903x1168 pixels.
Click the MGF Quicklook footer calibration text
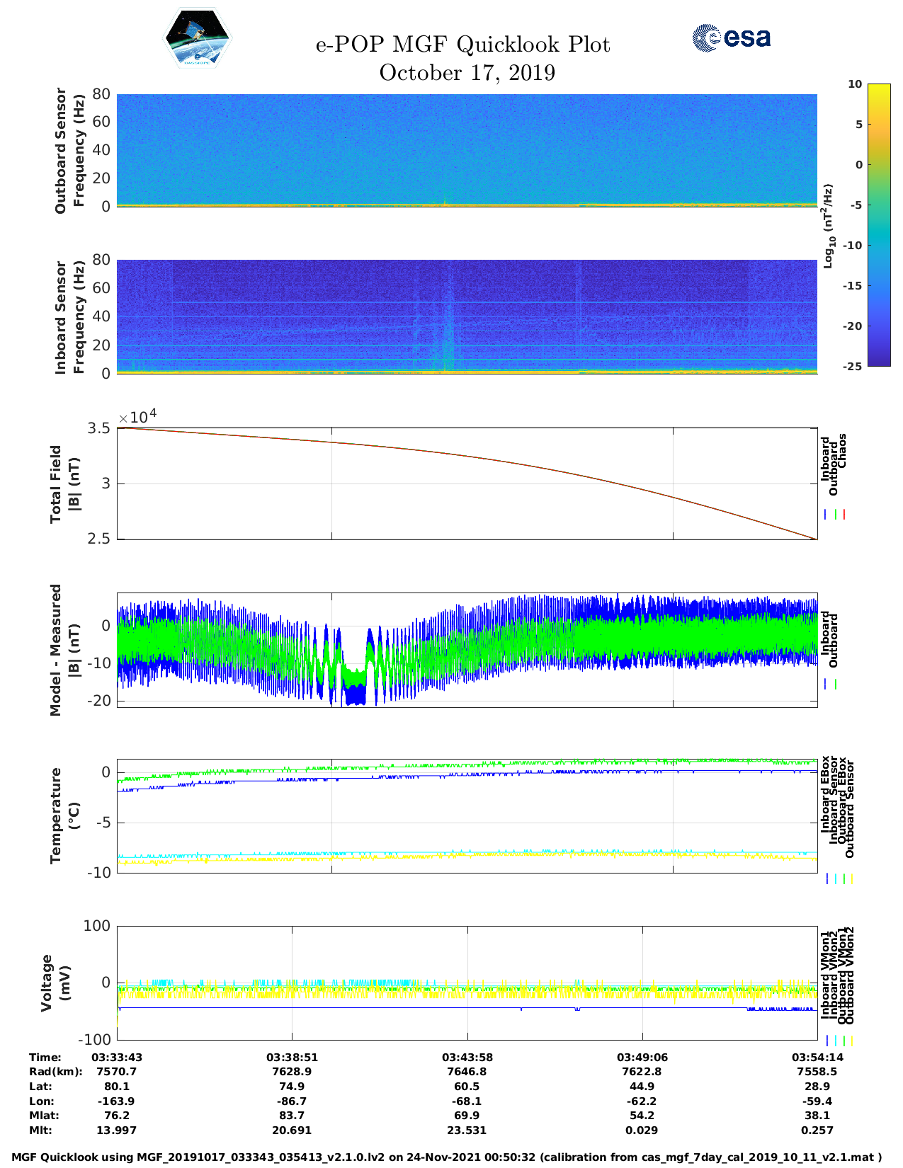447,1157
